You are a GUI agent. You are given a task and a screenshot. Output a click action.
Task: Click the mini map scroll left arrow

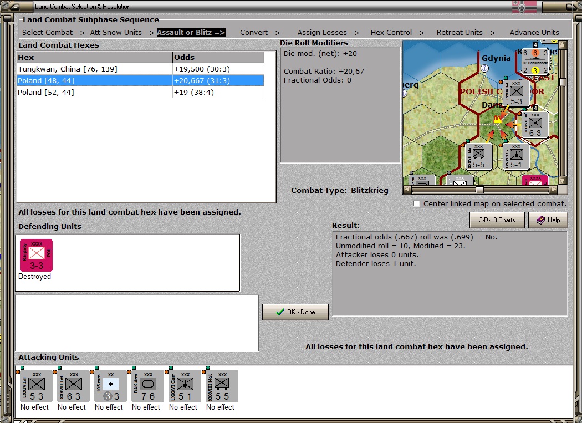(x=407, y=190)
